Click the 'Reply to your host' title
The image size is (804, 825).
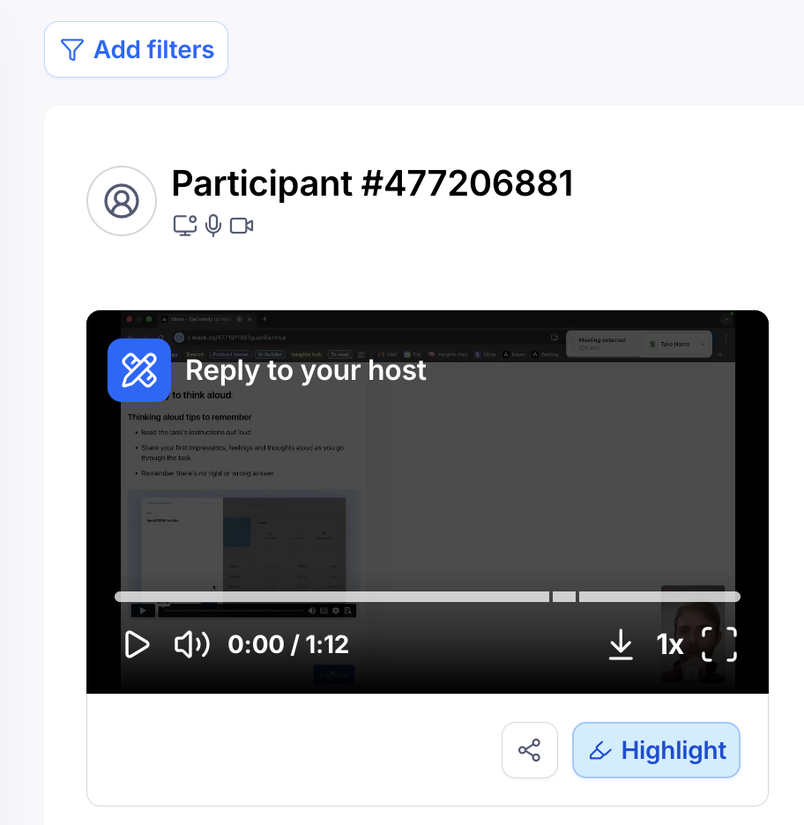click(306, 370)
